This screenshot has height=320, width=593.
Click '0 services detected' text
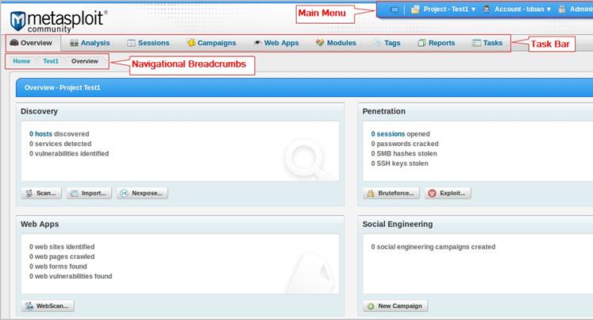tap(60, 144)
